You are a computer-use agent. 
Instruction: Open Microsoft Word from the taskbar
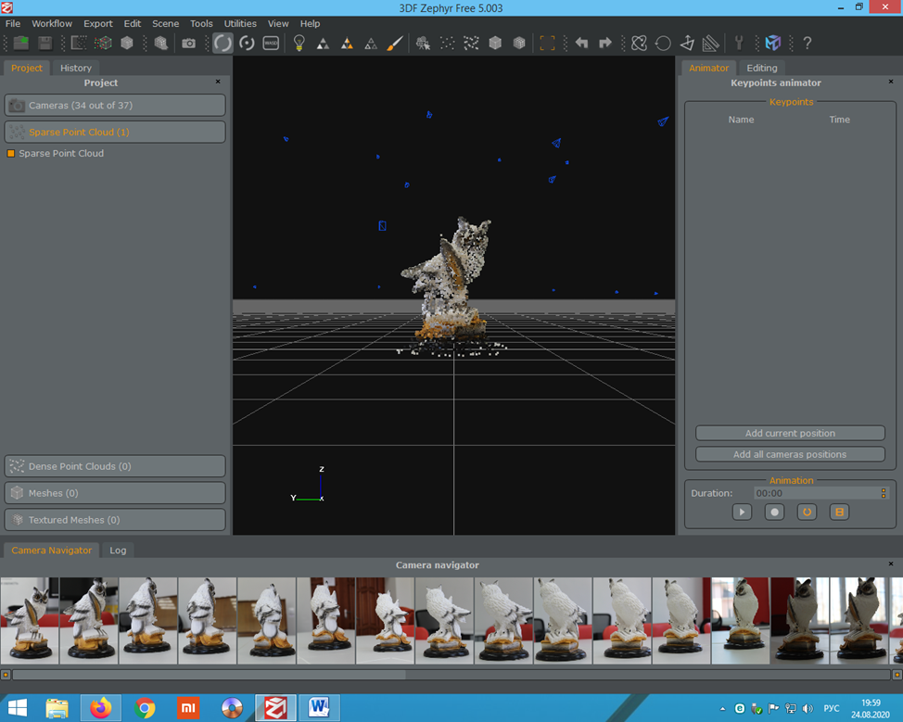[x=319, y=707]
